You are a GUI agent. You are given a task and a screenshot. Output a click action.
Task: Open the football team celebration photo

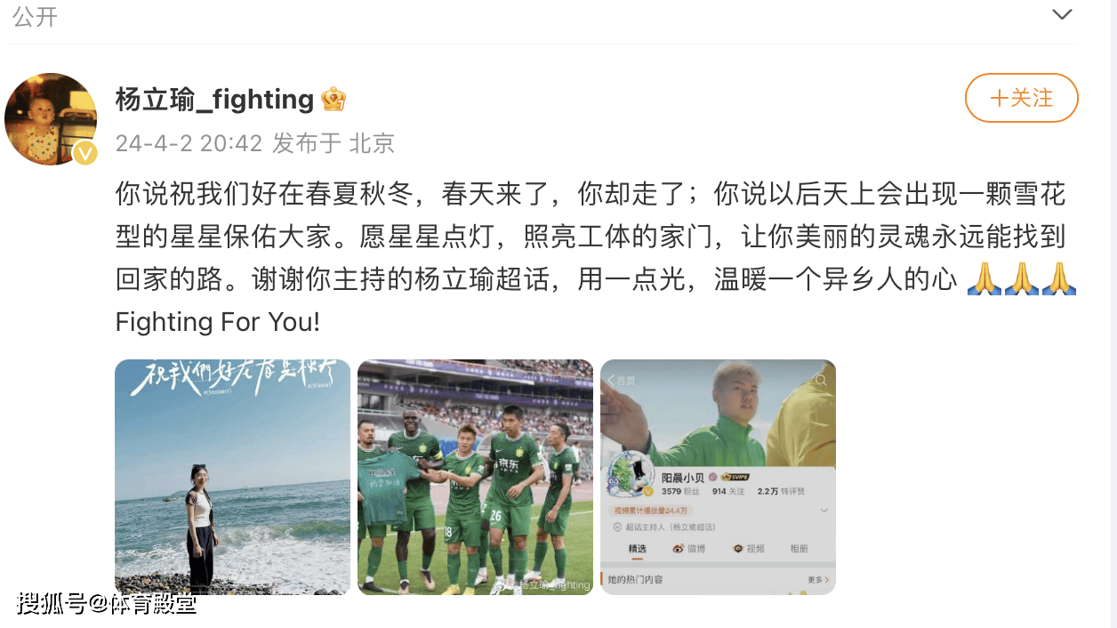tap(475, 477)
